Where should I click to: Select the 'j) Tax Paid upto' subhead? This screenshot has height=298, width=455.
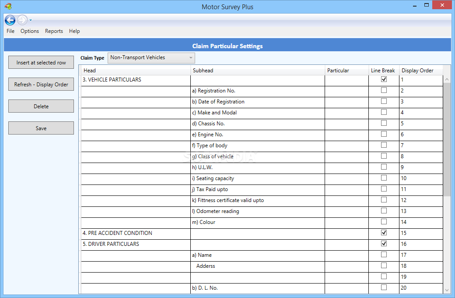pyautogui.click(x=258, y=190)
